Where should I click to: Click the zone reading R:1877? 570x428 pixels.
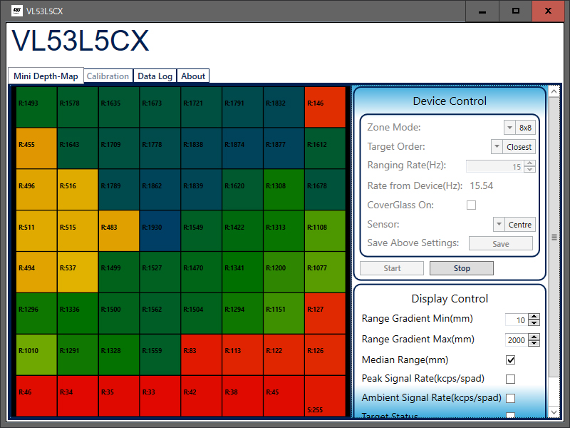point(284,148)
